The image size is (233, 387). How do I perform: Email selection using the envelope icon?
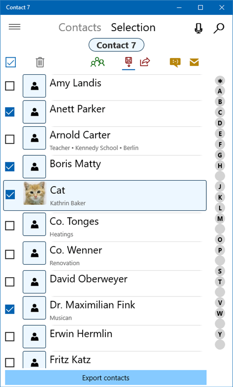click(194, 62)
